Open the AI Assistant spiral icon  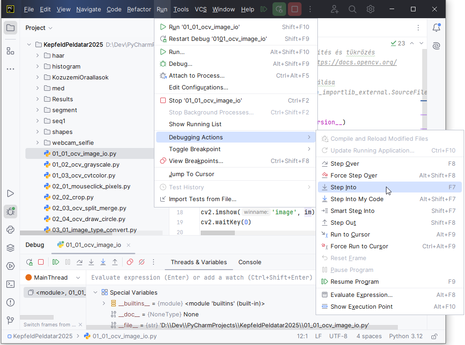pyautogui.click(x=436, y=46)
